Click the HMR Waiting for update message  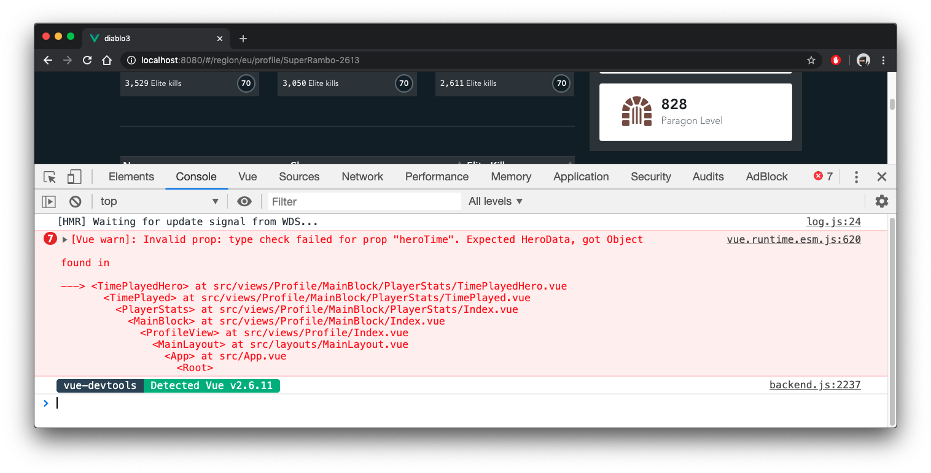[x=187, y=222]
